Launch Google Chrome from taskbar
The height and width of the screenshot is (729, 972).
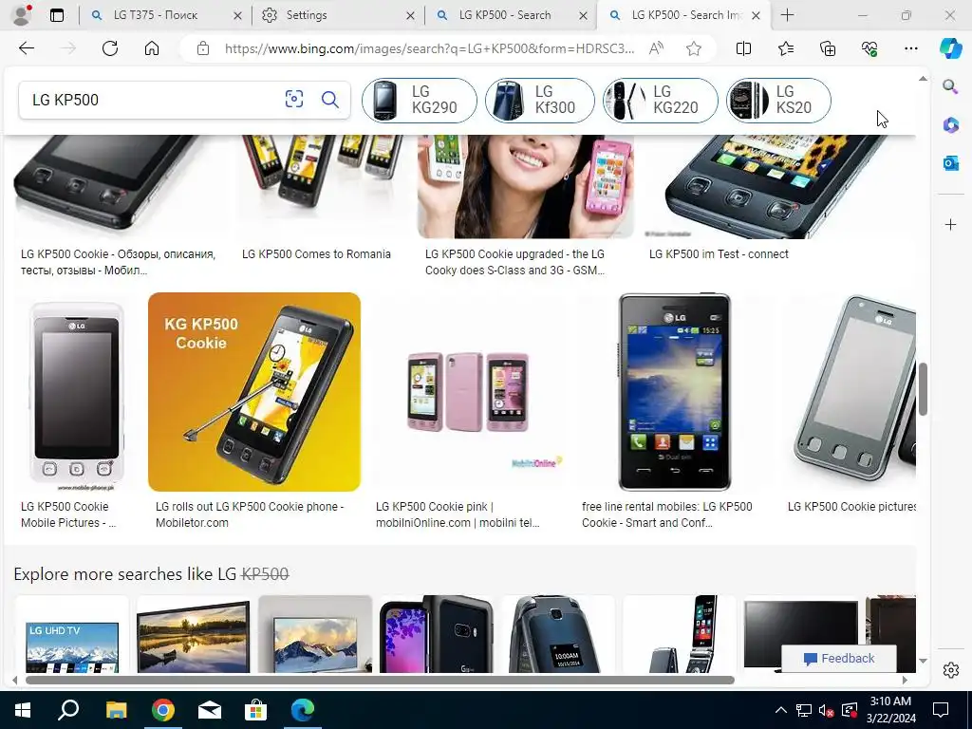tap(163, 710)
